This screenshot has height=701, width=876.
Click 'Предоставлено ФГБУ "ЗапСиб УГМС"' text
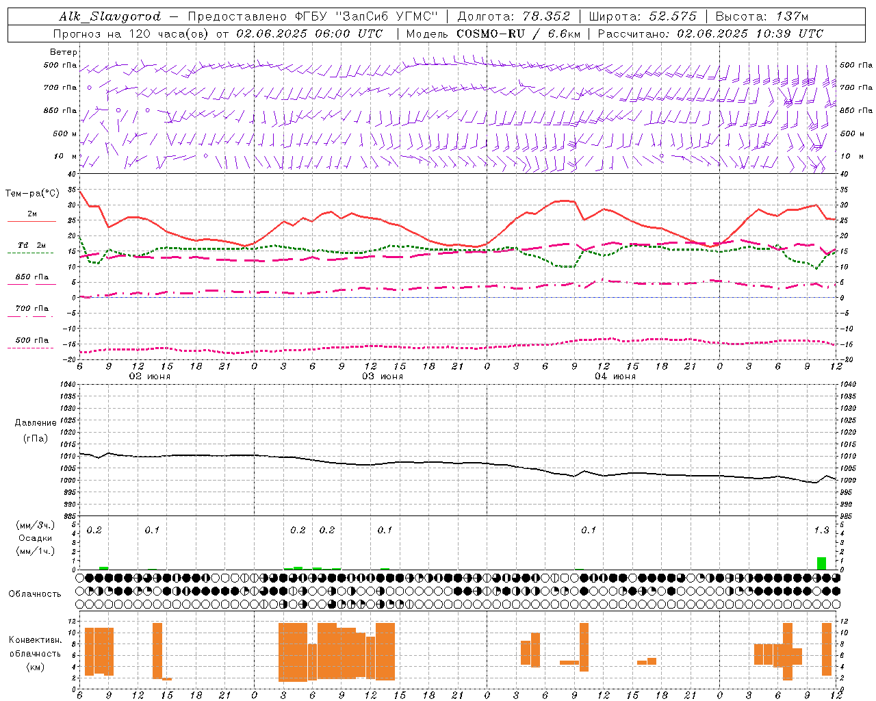[x=313, y=16]
